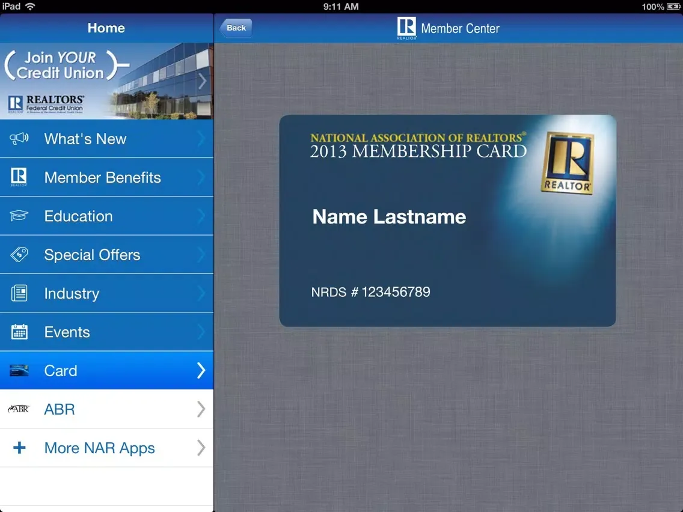Tap the Name Lastname text on card
This screenshot has height=512, width=683.
click(389, 216)
